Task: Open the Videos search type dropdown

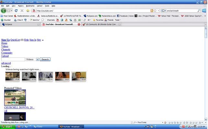Action: click(32, 59)
